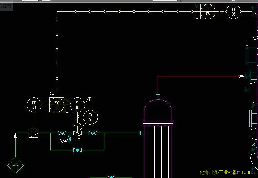Click the I/P label beside FY 01

pos(88,99)
